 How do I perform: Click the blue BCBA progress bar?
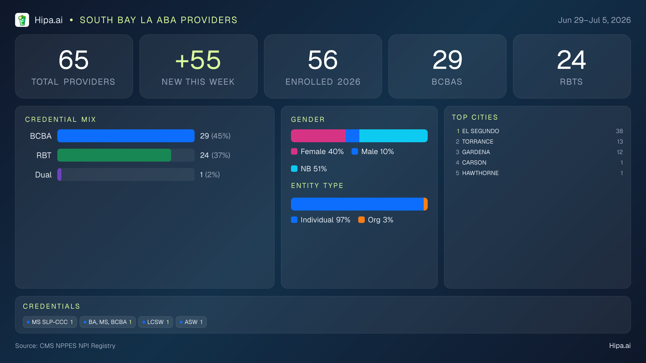tap(126, 136)
